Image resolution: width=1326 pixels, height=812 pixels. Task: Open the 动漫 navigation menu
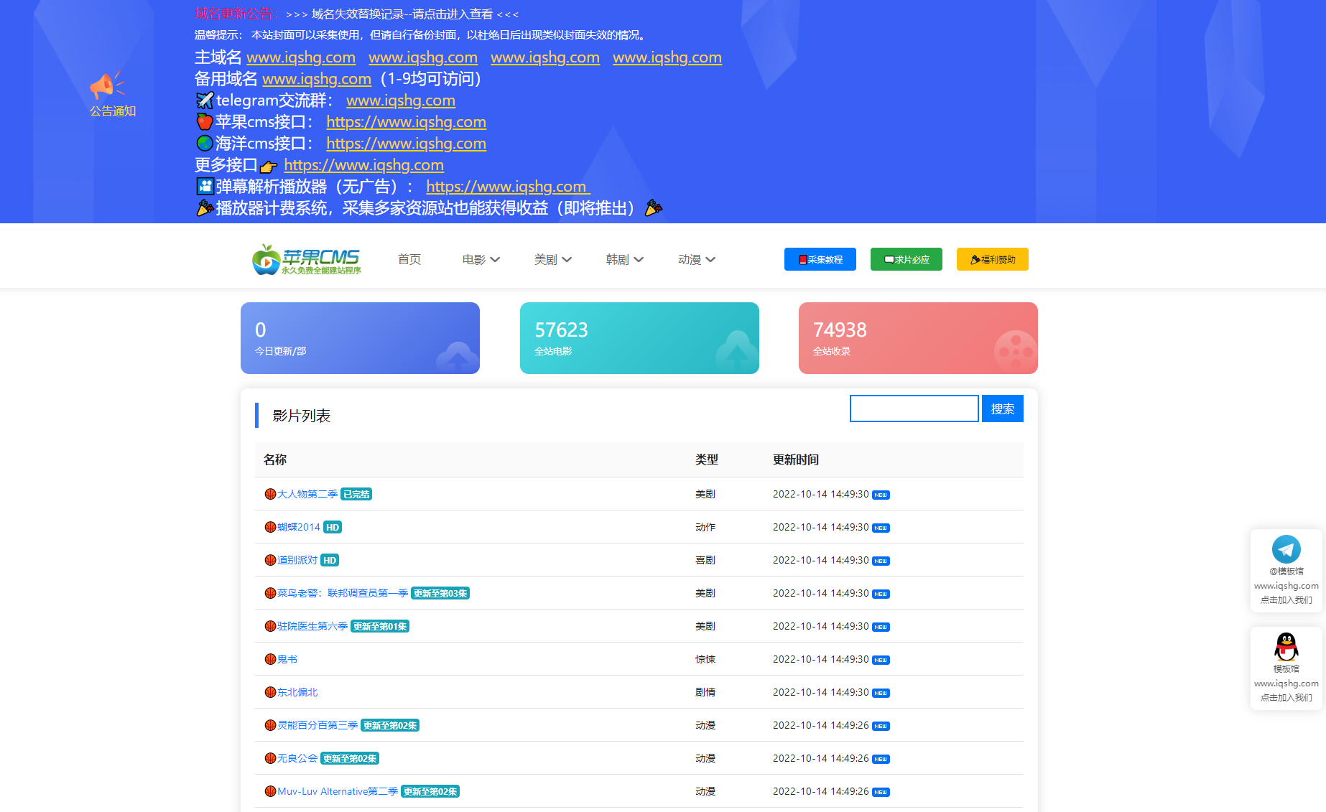[x=695, y=259]
